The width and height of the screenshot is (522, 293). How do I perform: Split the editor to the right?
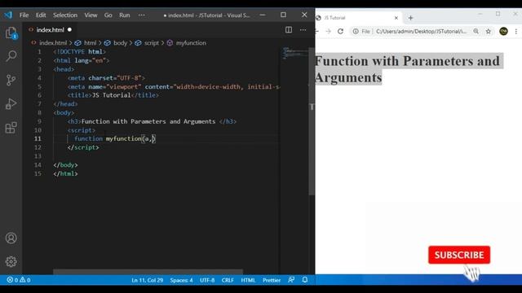(x=289, y=30)
